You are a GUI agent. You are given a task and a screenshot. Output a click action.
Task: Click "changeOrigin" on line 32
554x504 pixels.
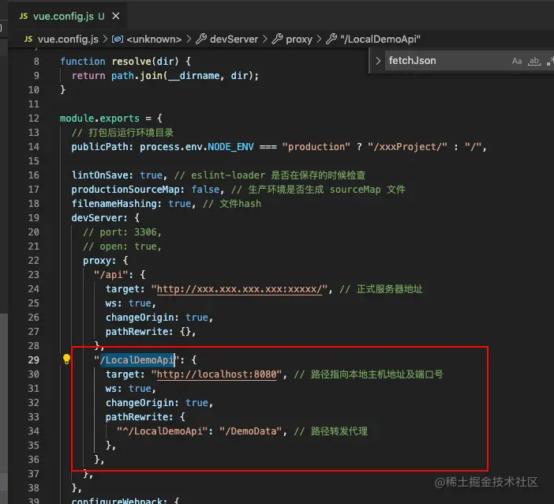point(140,403)
